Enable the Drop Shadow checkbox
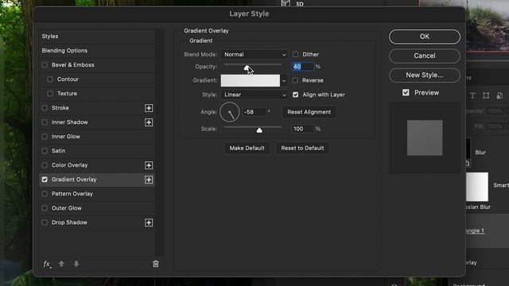The height and width of the screenshot is (286, 509). (x=45, y=222)
